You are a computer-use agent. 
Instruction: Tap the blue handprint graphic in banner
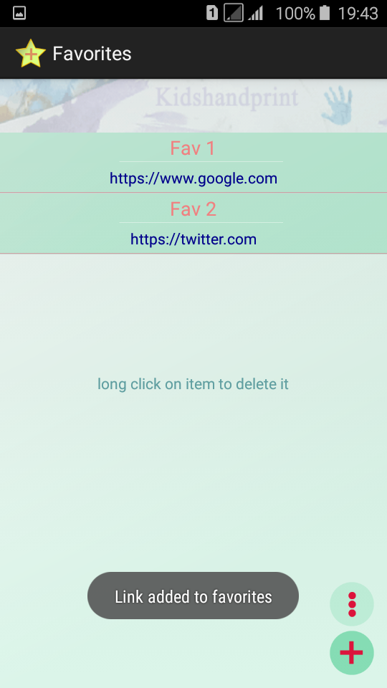[x=337, y=105]
